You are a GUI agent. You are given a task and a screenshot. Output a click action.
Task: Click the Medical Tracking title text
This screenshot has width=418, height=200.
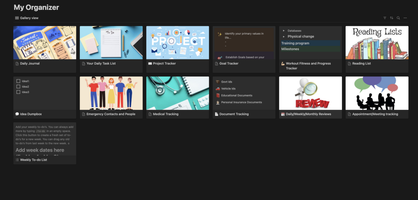(x=166, y=114)
